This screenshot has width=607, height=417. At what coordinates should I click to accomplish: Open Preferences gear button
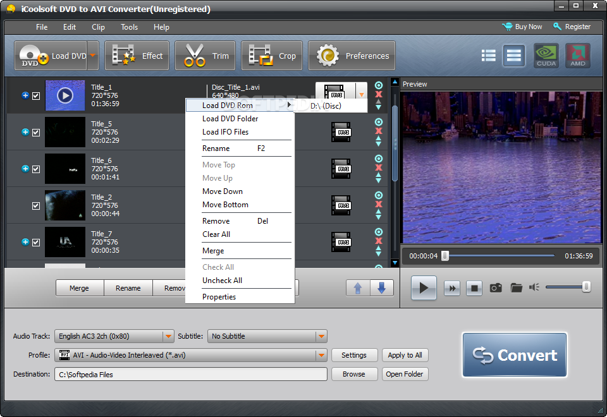(352, 56)
